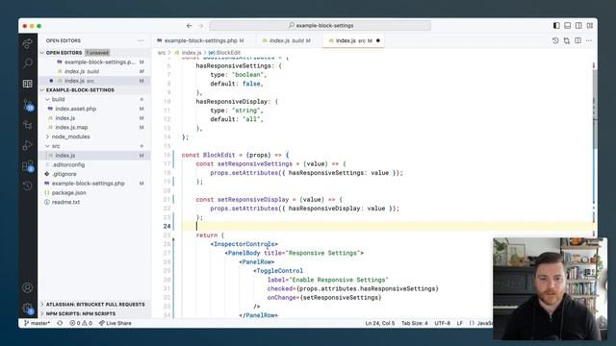Change Tab Size: 4 setting in status bar
616x346 pixels.
[x=415, y=323]
